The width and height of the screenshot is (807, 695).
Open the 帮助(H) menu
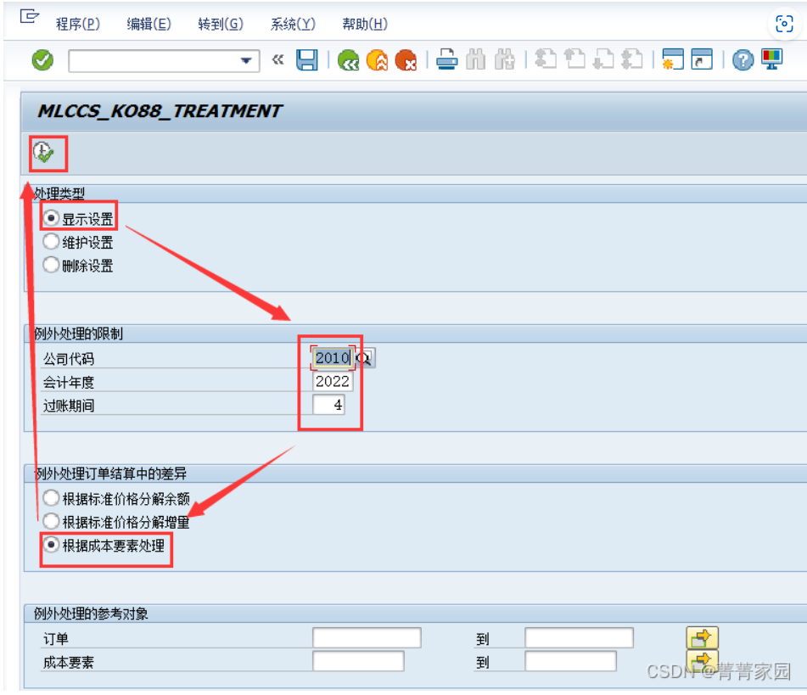pyautogui.click(x=365, y=24)
